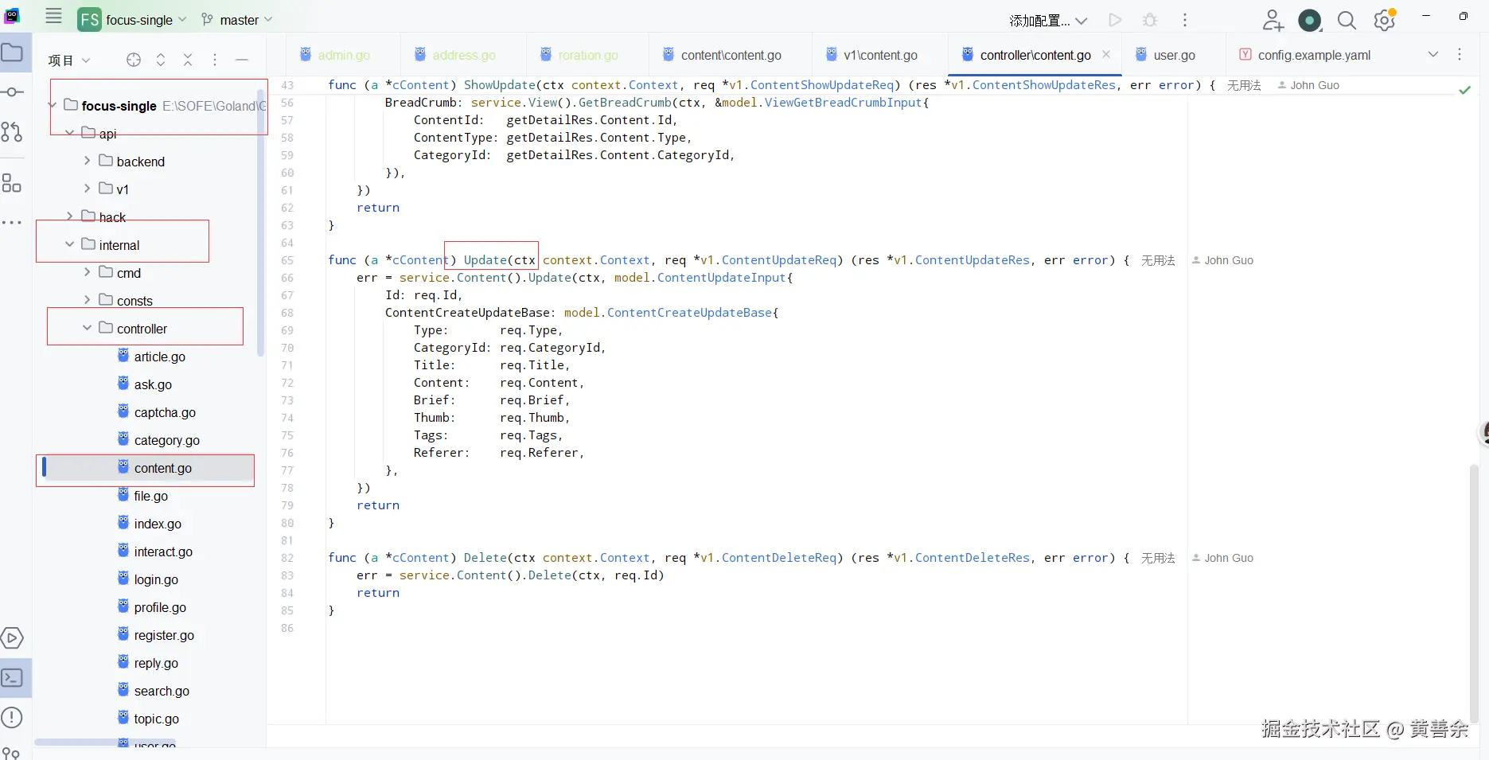Hide the project panel
Image resolution: width=1489 pixels, height=760 pixels.
[x=242, y=60]
